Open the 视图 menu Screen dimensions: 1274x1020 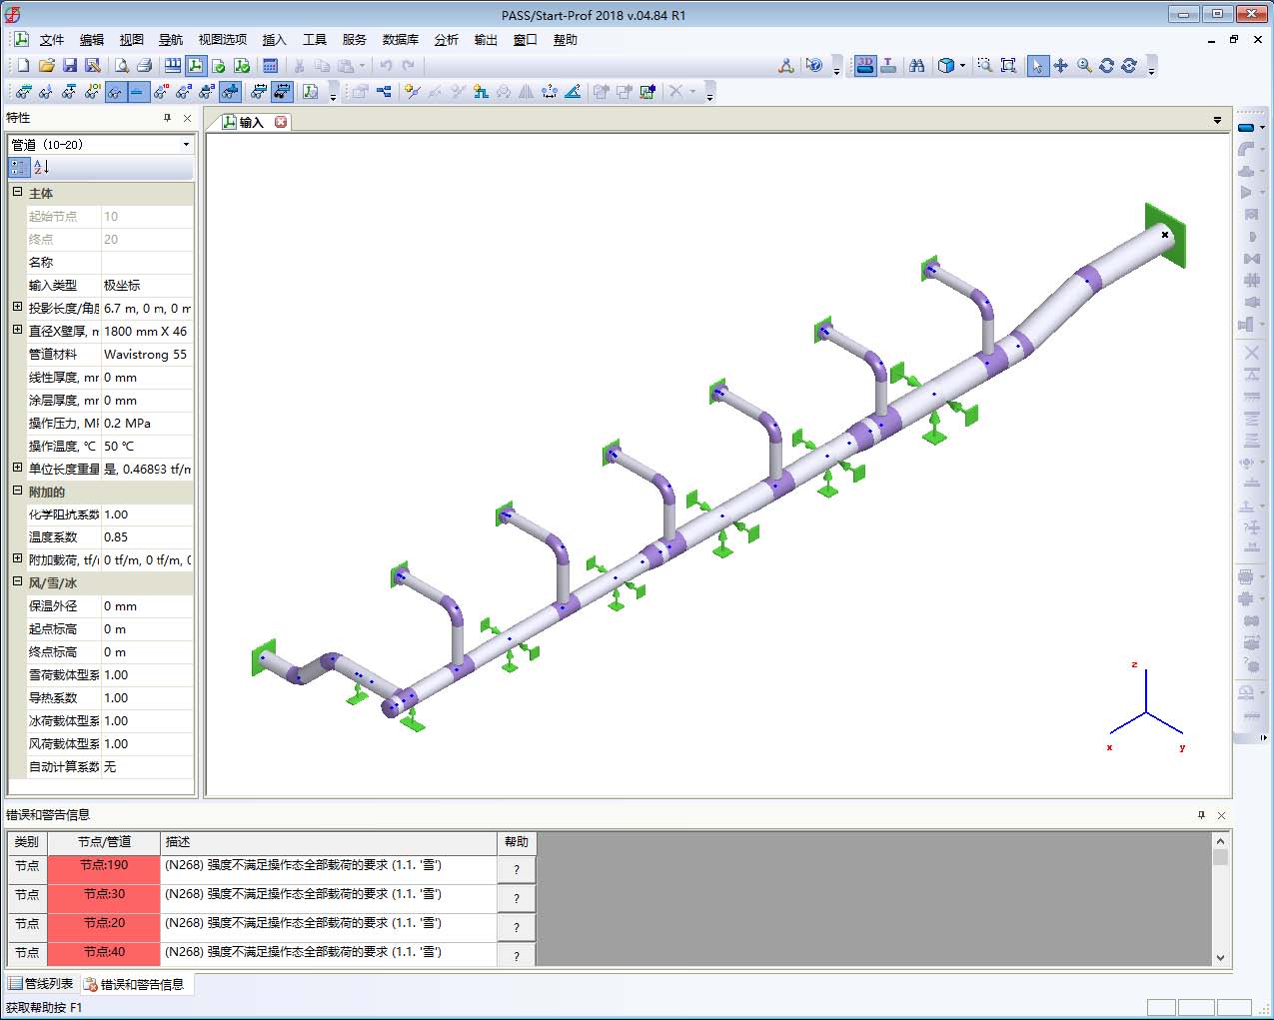[x=132, y=40]
